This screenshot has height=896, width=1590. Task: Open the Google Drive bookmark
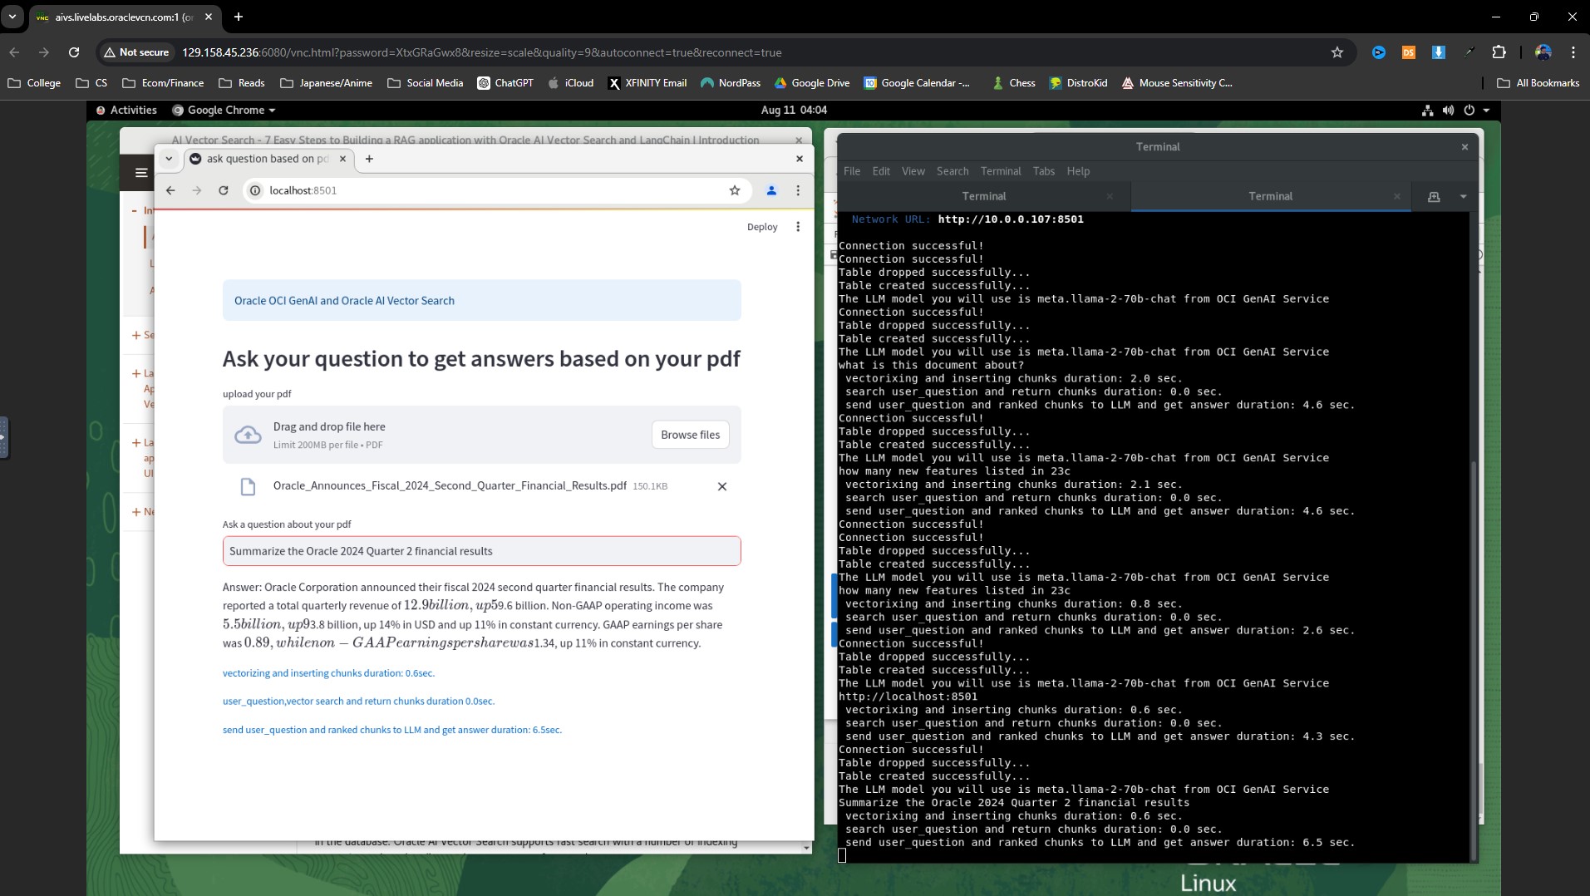click(x=812, y=83)
